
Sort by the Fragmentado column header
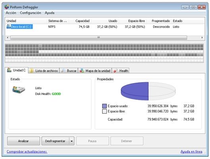pyautogui.click(x=159, y=21)
